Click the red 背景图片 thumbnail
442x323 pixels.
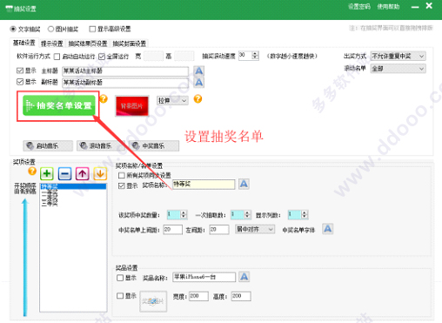click(132, 106)
